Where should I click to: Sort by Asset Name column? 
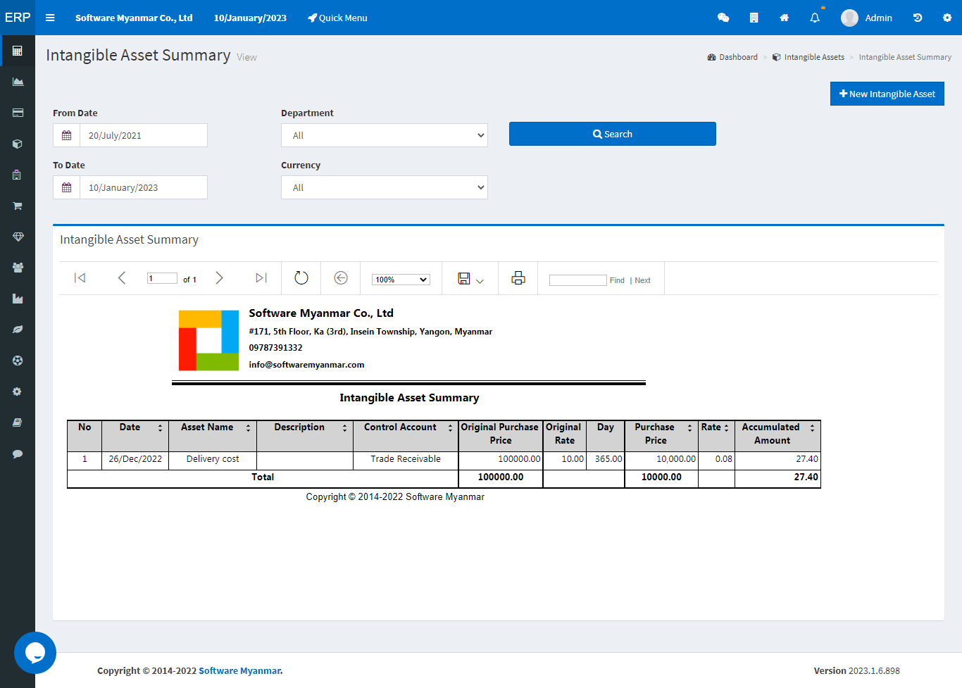click(248, 428)
